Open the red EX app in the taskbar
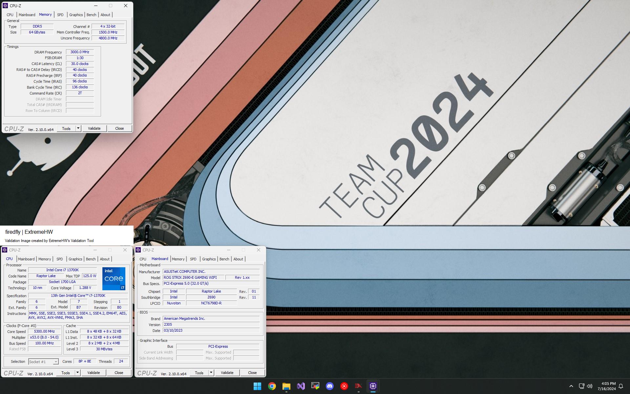 (x=359, y=386)
